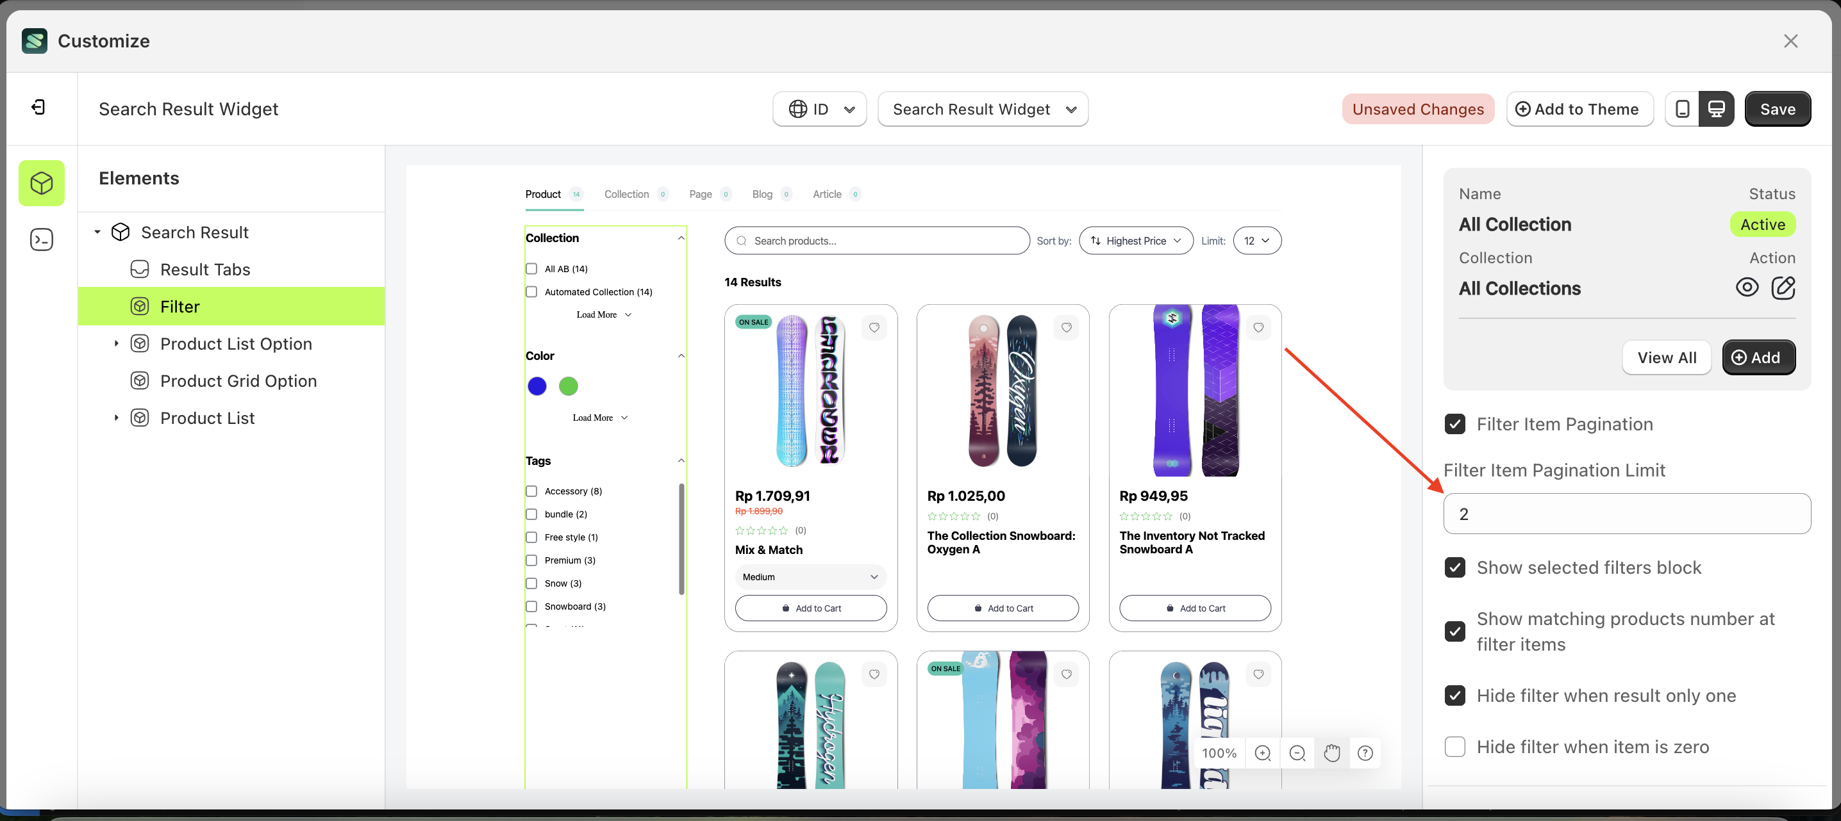
Task: Select the green color swatch filter
Action: point(568,386)
